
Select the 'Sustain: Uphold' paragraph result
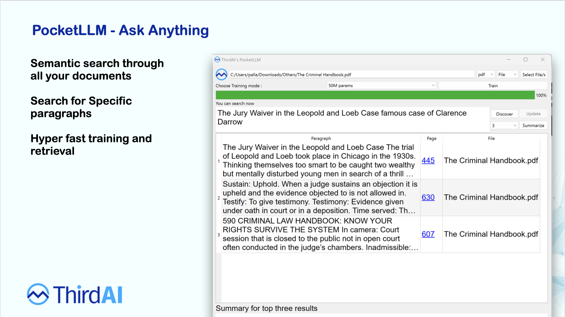321,197
